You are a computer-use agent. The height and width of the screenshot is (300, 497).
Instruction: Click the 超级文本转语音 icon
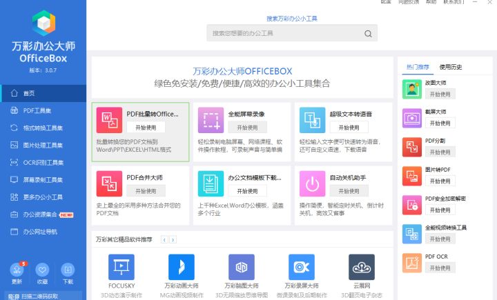(x=312, y=120)
